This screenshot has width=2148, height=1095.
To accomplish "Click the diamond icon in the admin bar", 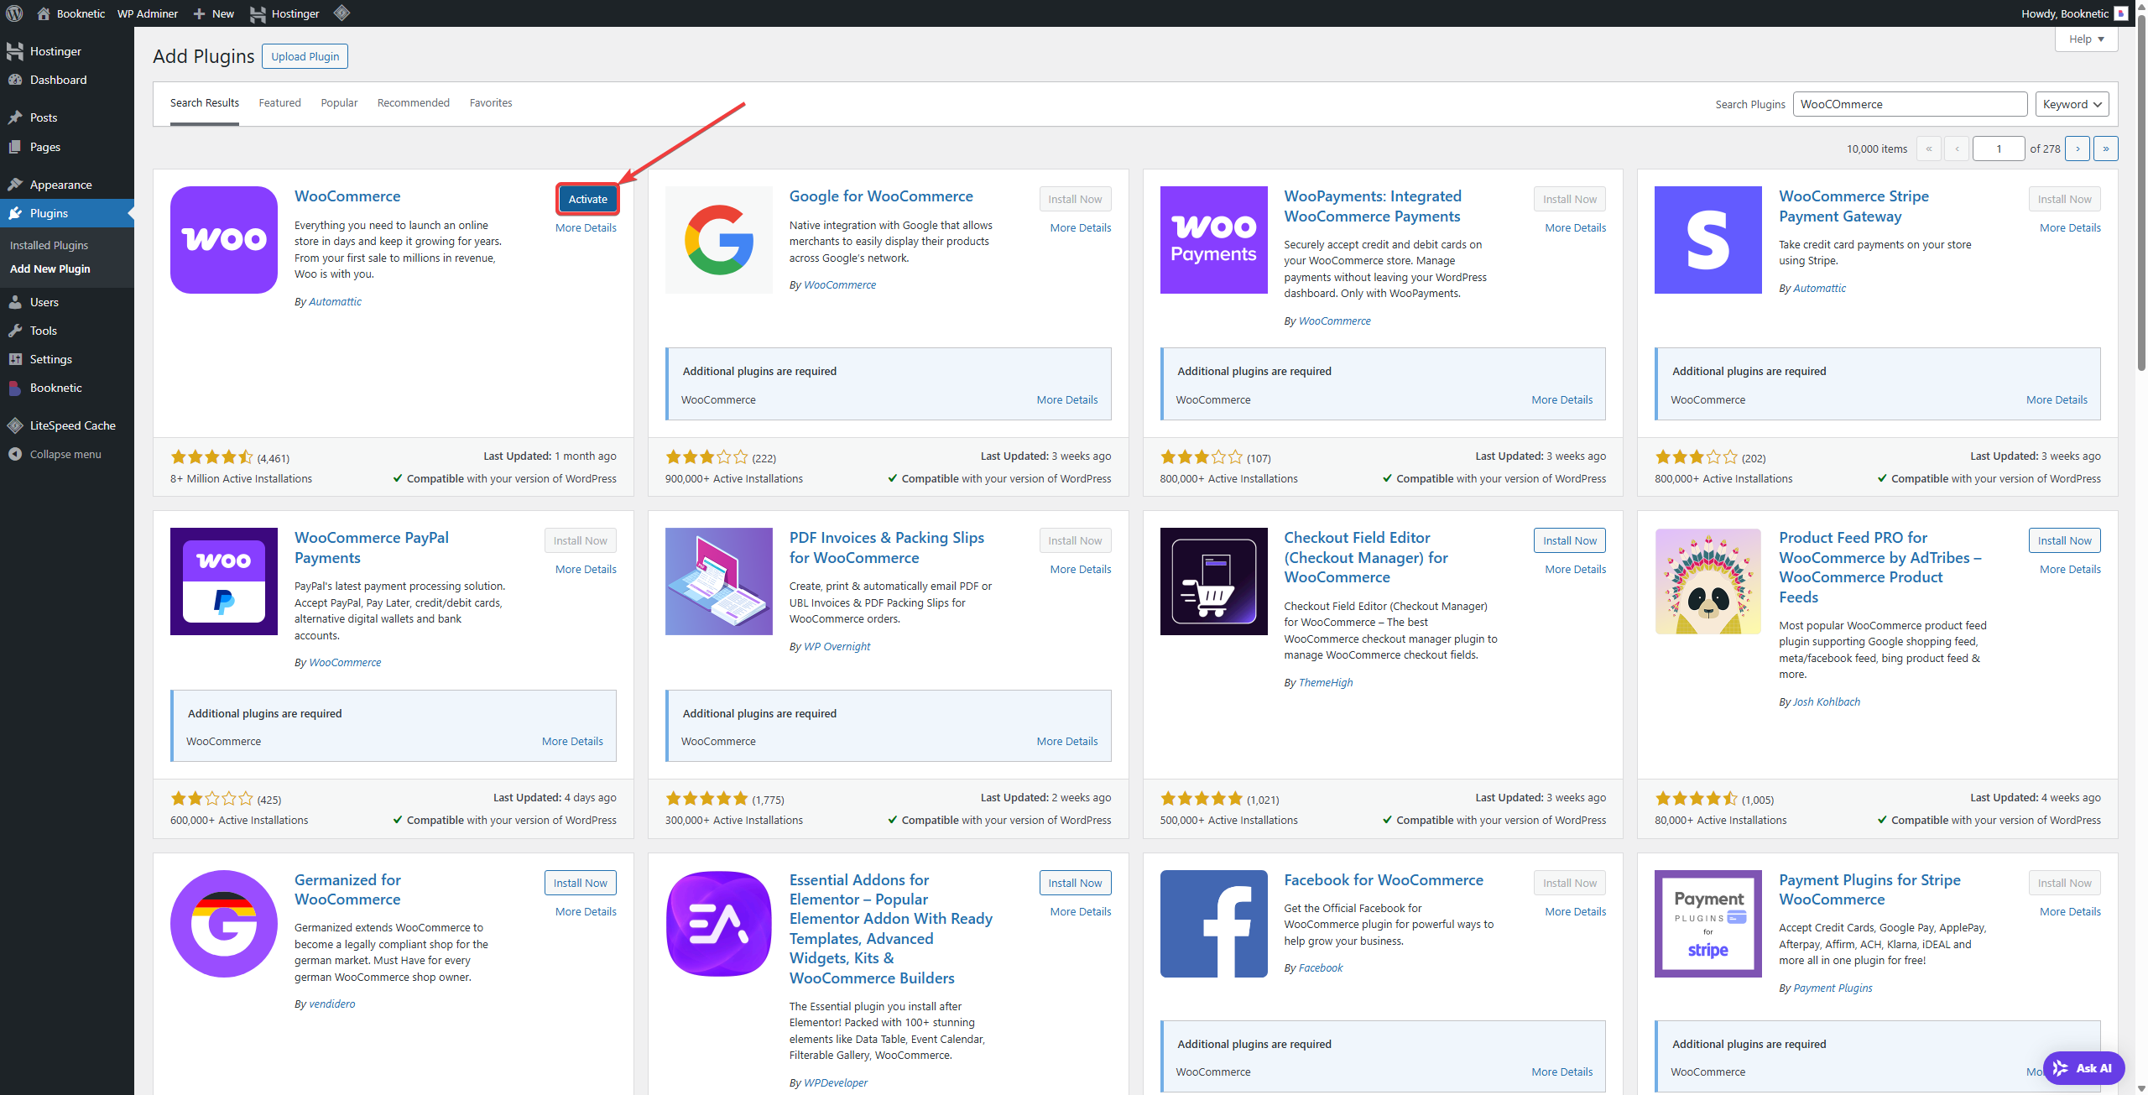I will (x=341, y=13).
